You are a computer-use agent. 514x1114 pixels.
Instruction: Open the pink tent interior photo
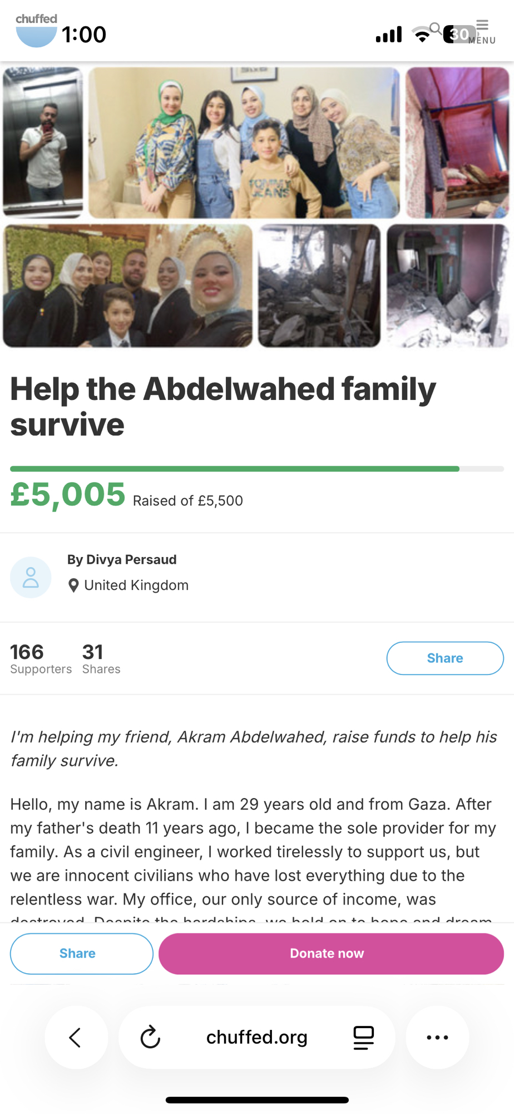457,143
